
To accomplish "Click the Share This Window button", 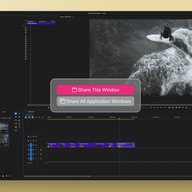I will [95, 90].
